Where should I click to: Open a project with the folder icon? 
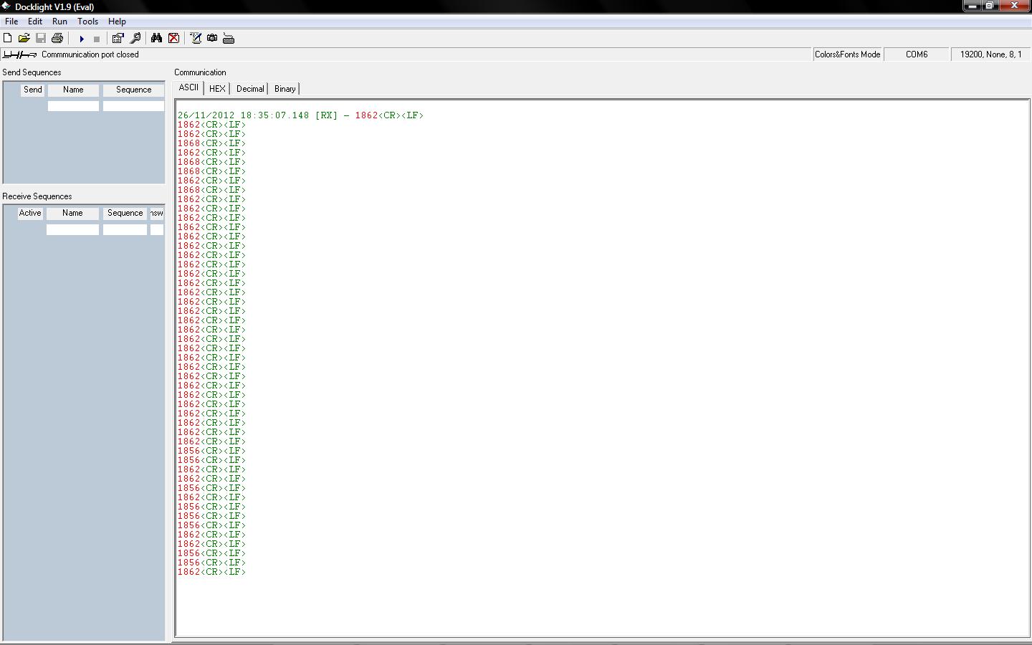point(24,38)
